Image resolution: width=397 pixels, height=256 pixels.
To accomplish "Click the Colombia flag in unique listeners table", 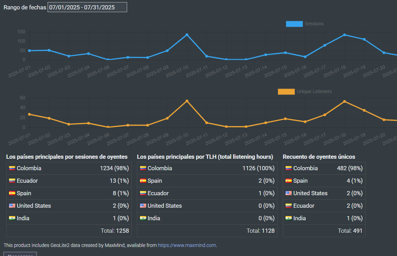I will pos(288,168).
